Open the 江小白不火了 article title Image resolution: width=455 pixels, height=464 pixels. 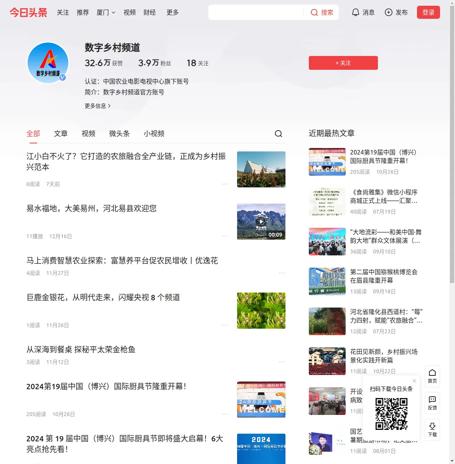(126, 161)
